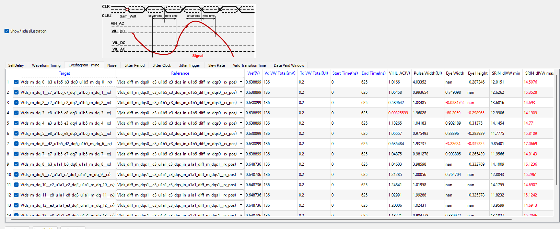Screen dimensions: 560x229
Task: Expand the Reference dropdown in row 13
Action: click(x=241, y=205)
